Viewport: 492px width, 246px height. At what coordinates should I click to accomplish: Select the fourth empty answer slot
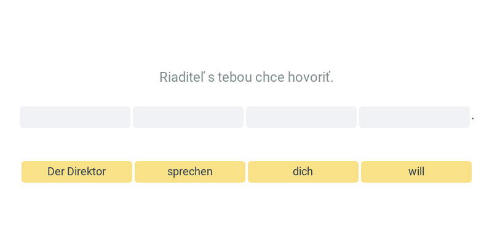[x=415, y=117]
